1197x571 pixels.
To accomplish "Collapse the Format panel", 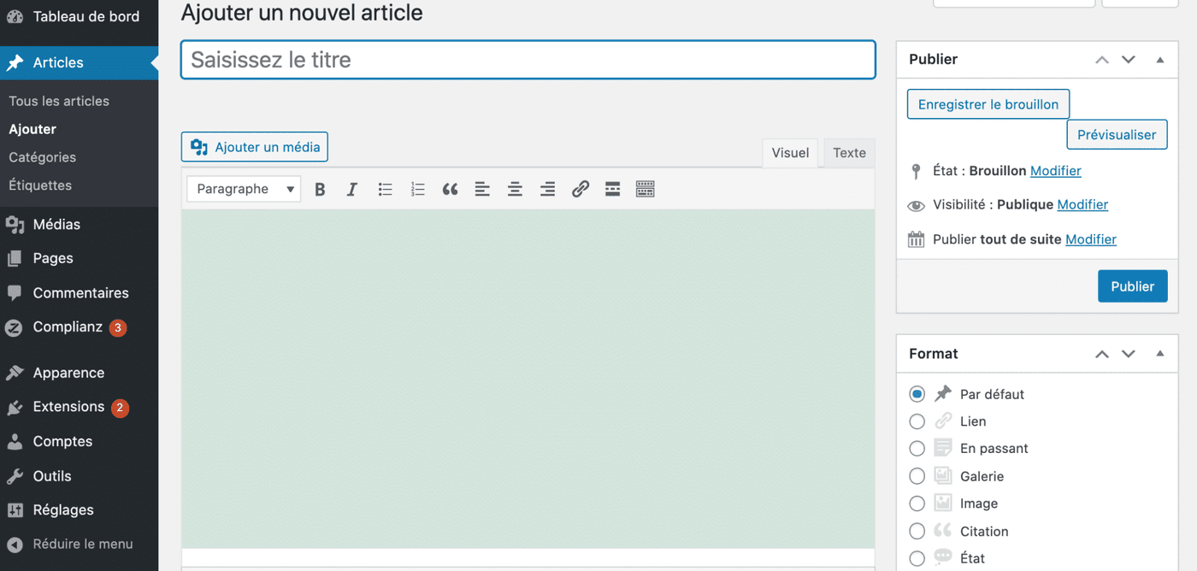I will point(1160,354).
